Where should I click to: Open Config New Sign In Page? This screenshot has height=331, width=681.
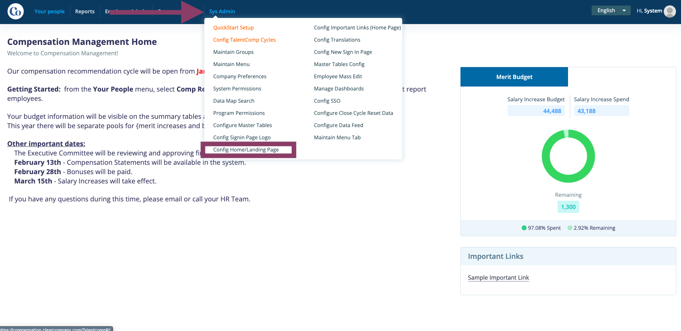pos(343,52)
